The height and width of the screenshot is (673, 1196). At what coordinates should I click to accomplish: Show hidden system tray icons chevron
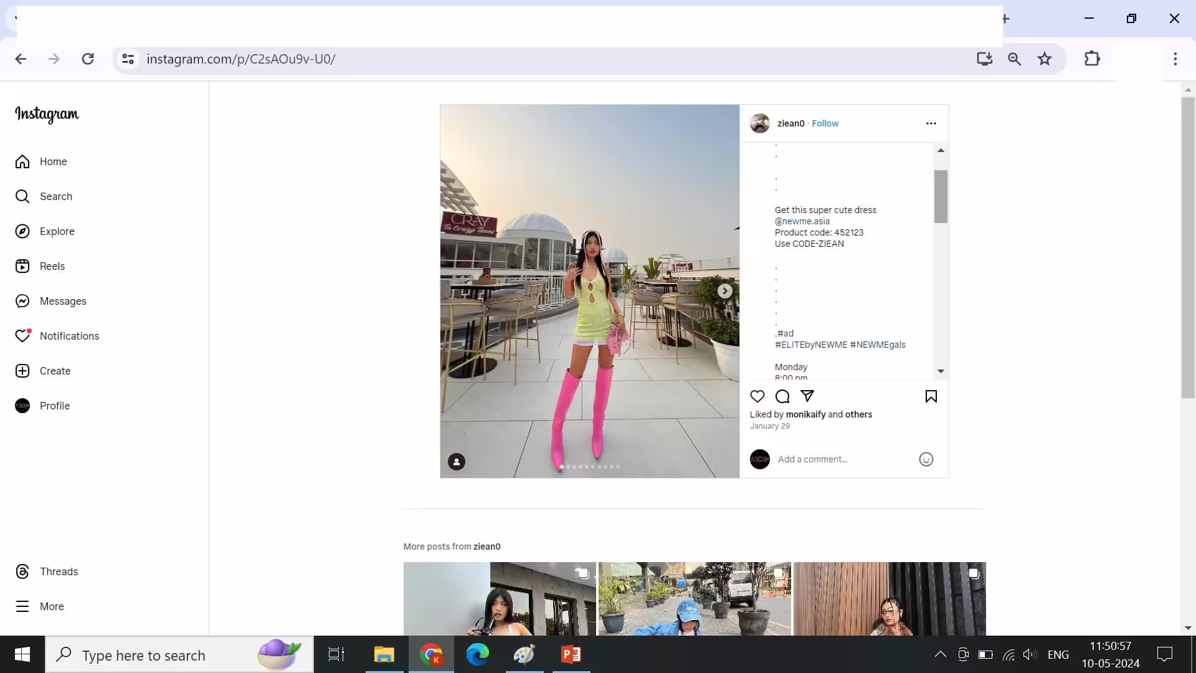click(x=940, y=654)
